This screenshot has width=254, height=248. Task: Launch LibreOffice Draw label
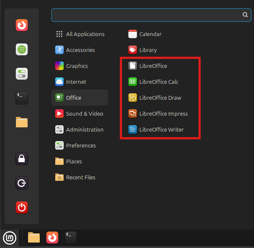pos(160,98)
